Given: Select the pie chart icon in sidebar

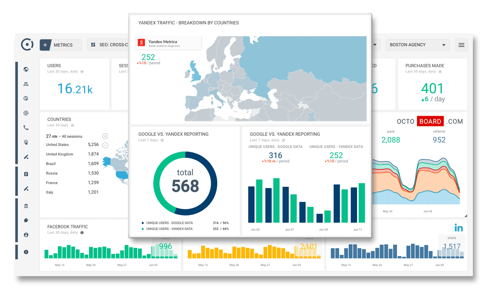Looking at the screenshot, I should (x=26, y=98).
